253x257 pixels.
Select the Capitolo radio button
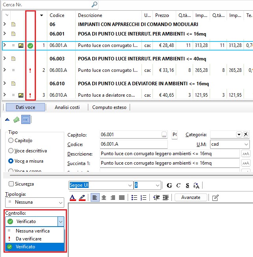pyautogui.click(x=11, y=141)
